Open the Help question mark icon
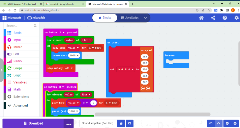 (x=225, y=18)
